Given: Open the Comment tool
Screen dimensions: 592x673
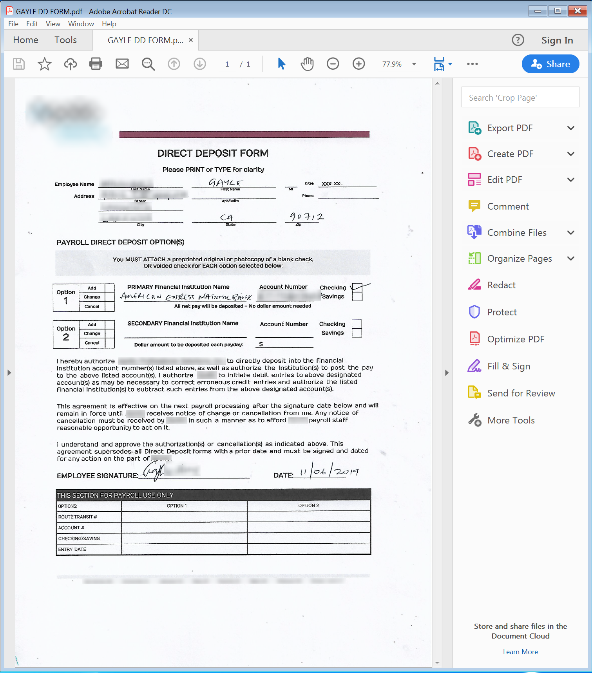Looking at the screenshot, I should 508,206.
